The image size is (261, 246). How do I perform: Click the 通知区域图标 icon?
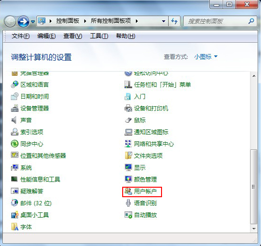(128, 132)
